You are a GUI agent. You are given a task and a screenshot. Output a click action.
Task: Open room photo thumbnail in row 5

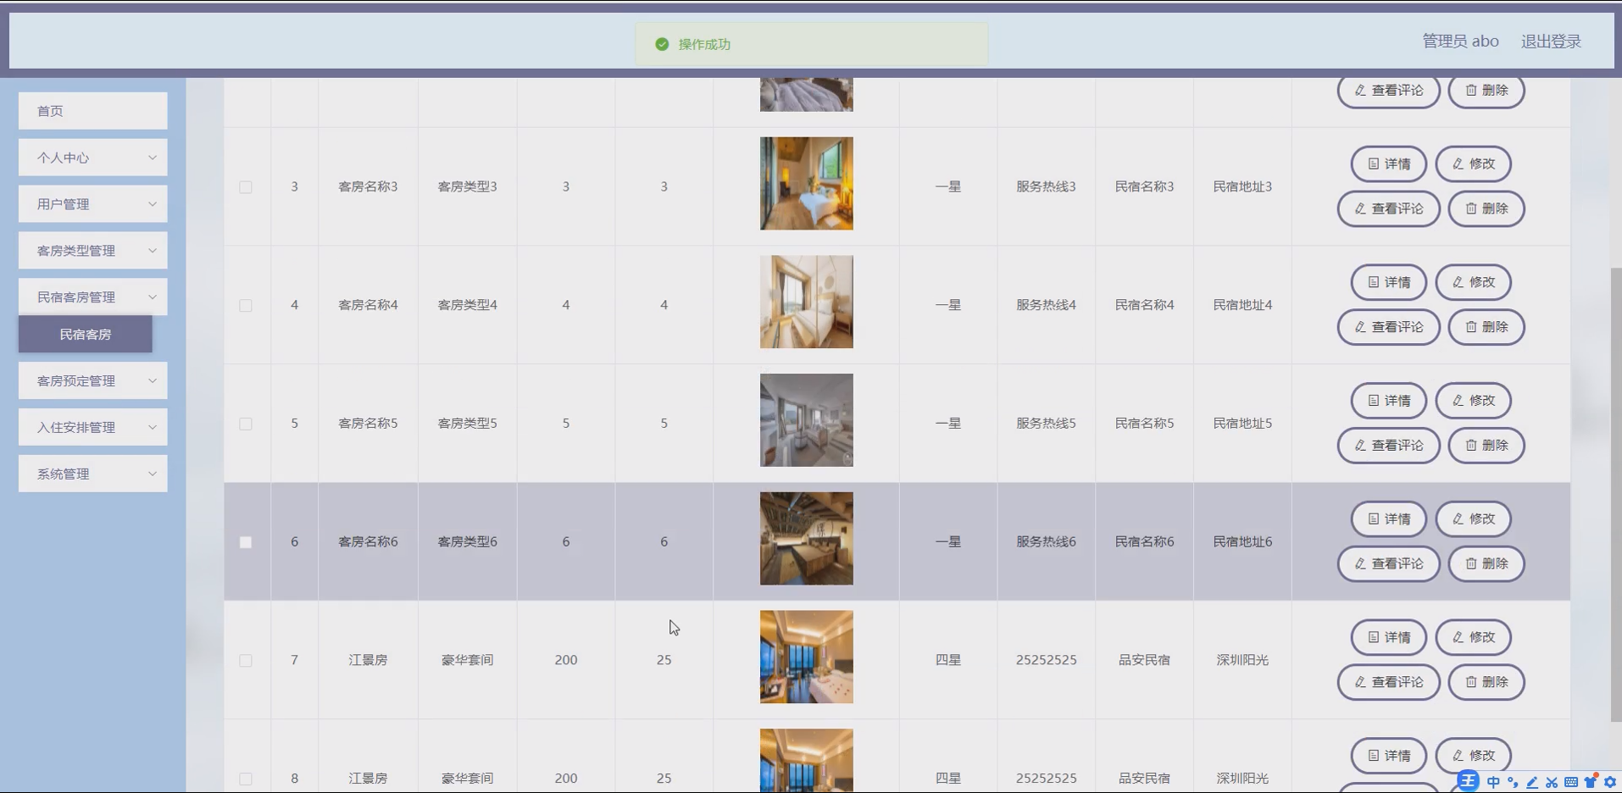807,420
